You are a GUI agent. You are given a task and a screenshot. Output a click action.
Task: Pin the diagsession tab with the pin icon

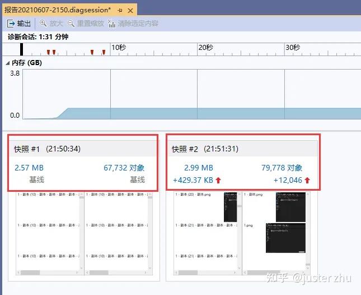pos(120,11)
